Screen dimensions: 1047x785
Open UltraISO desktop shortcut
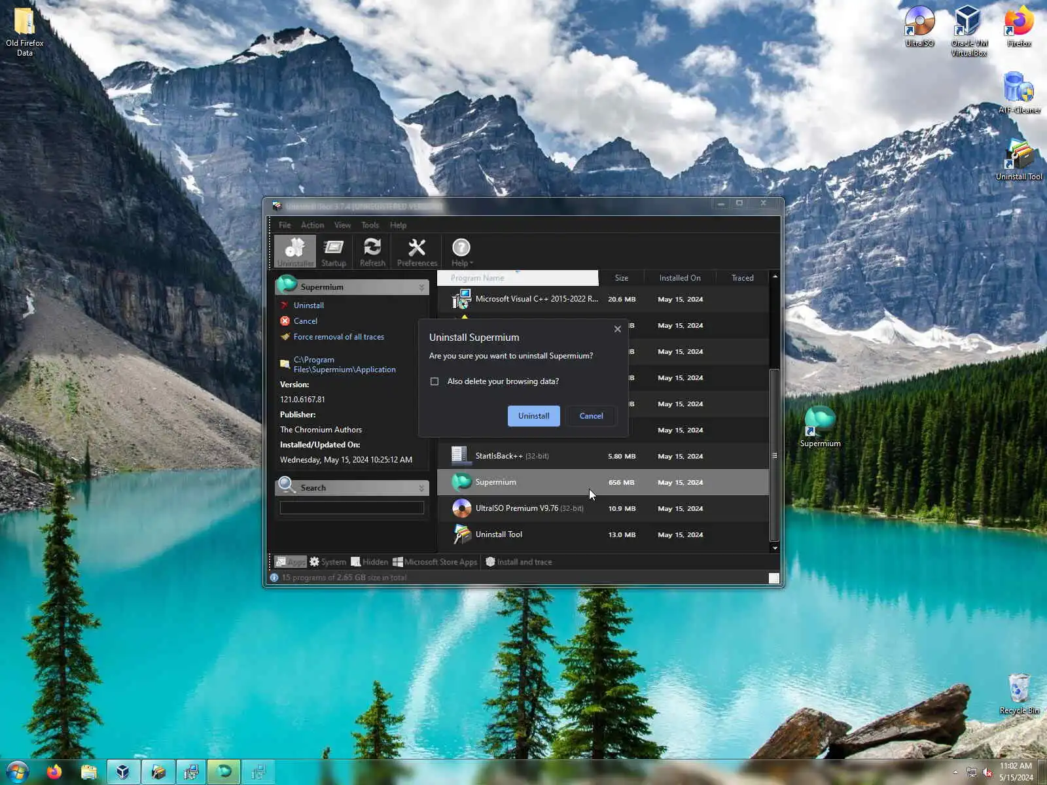click(x=919, y=27)
